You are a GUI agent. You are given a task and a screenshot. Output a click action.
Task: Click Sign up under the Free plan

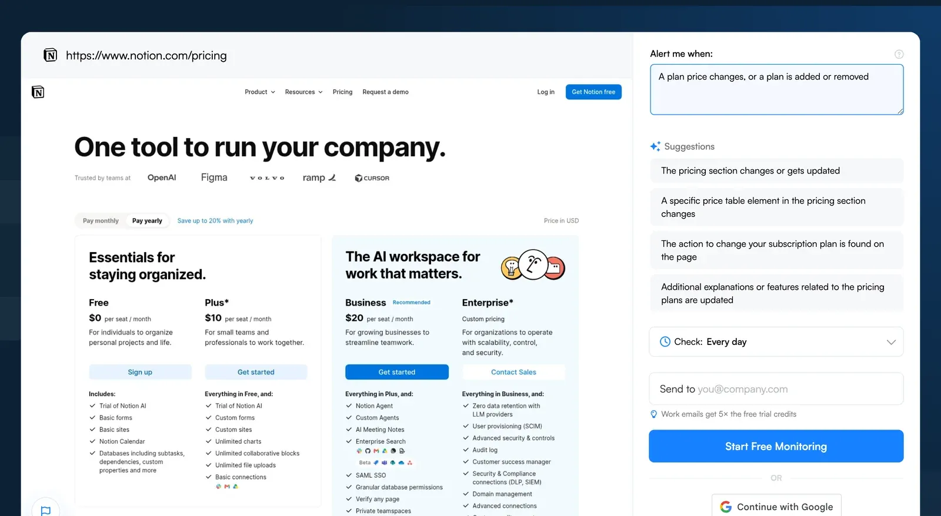click(x=140, y=372)
